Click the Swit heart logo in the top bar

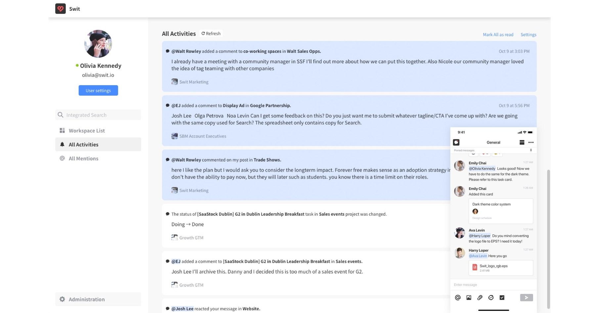(x=60, y=9)
